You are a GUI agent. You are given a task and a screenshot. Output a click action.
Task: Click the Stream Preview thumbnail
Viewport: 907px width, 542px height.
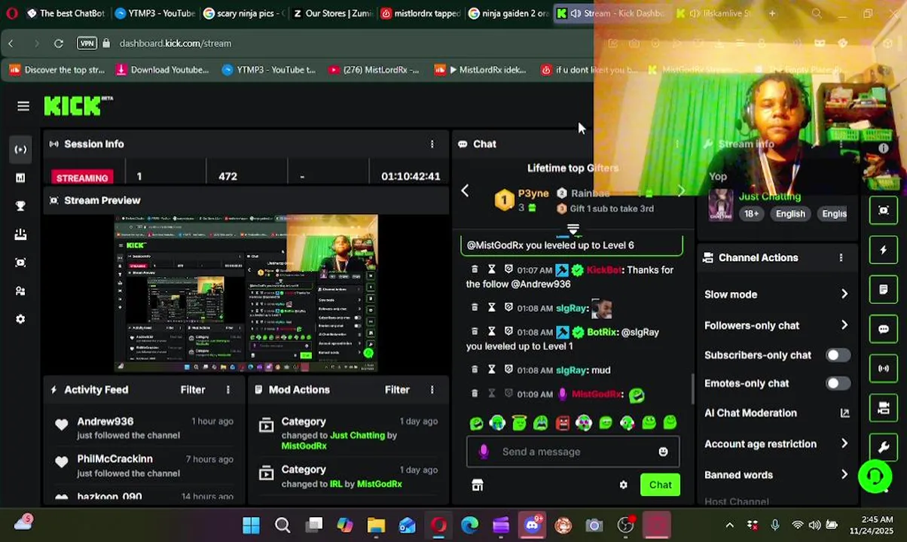(x=246, y=294)
